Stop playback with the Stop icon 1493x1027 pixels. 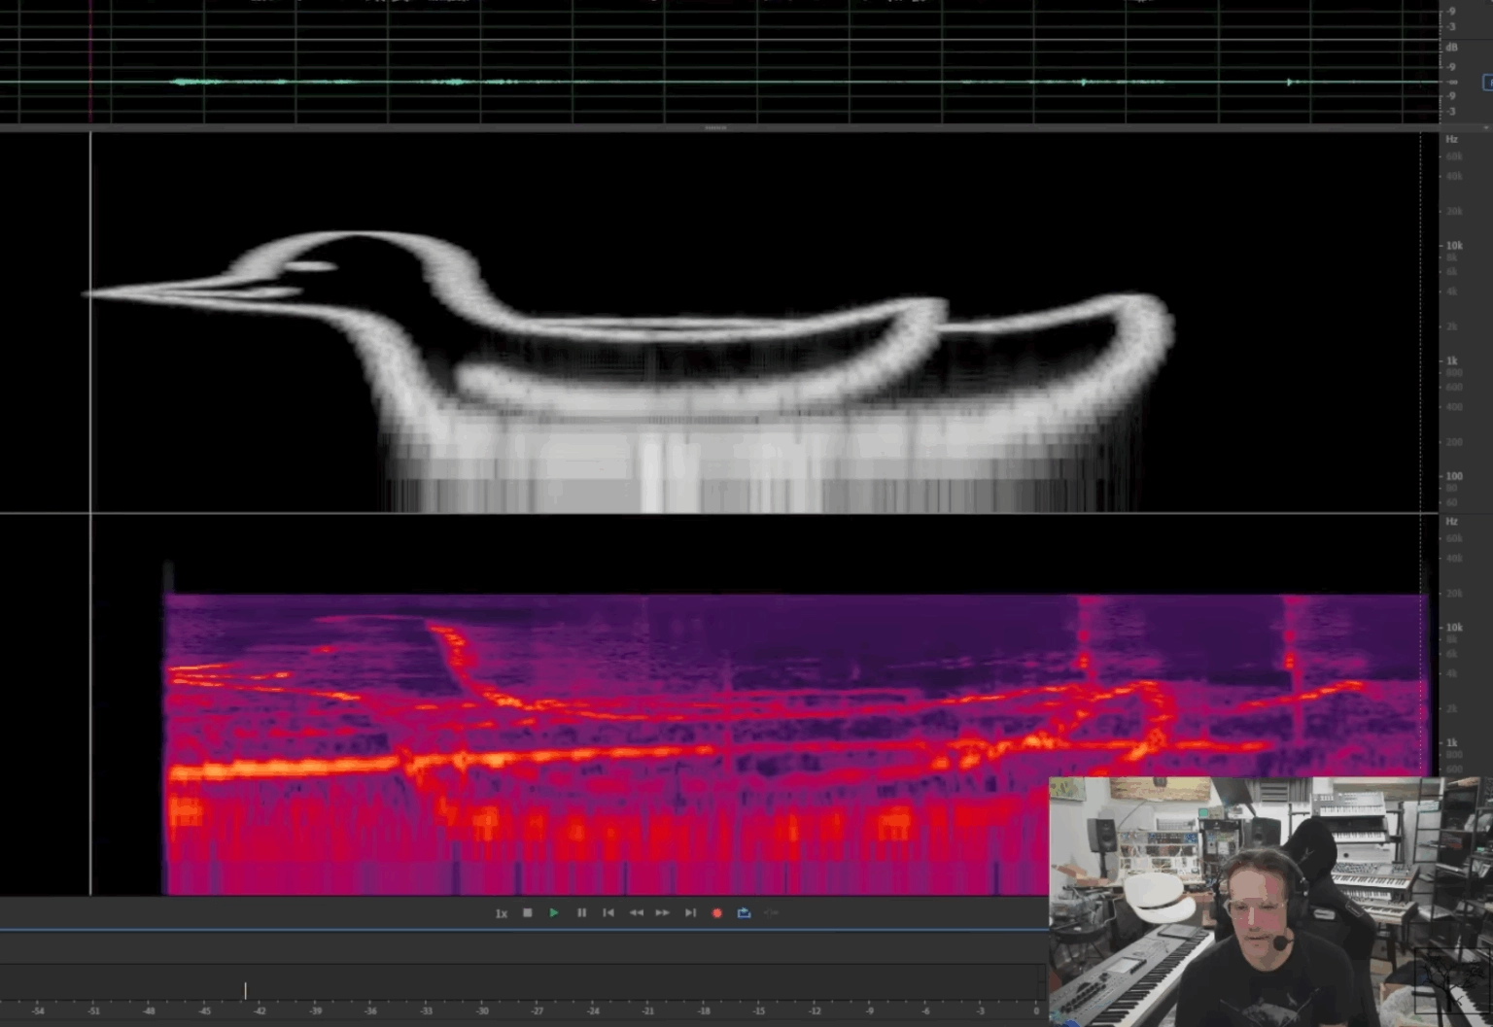click(x=528, y=912)
